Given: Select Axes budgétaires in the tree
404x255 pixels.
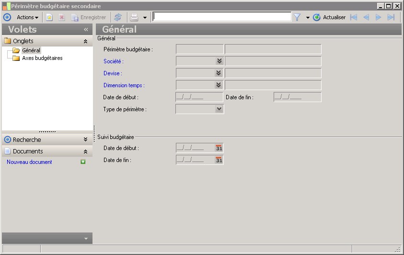Looking at the screenshot, I should click(42, 58).
